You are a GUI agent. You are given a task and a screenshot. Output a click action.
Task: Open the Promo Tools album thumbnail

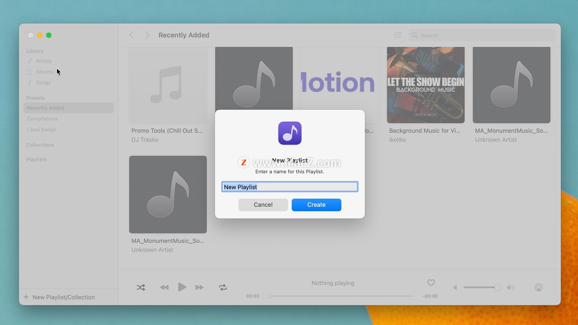[x=168, y=85]
